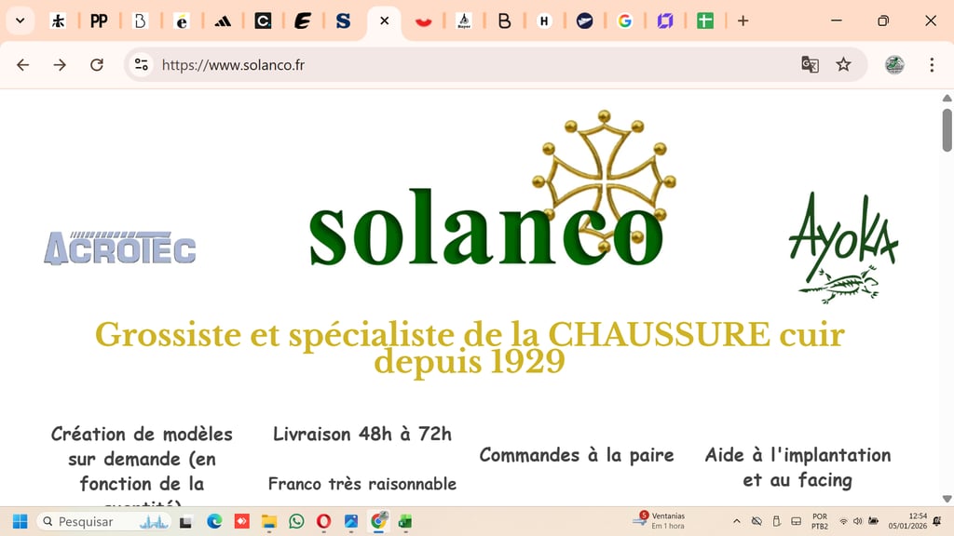Click the scrollbar down arrow

947,499
